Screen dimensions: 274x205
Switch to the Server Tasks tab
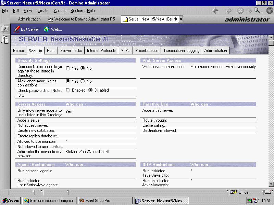click(71, 51)
